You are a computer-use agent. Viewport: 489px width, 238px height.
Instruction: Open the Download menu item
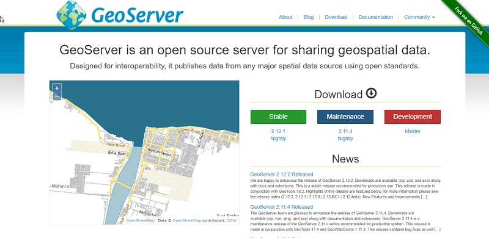pos(336,17)
